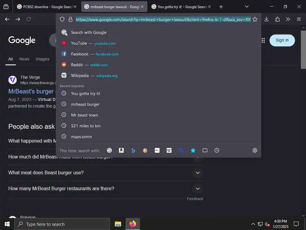Close the 'You gotta try it!' tab
Viewport: 306px width, 230px height.
209,7
